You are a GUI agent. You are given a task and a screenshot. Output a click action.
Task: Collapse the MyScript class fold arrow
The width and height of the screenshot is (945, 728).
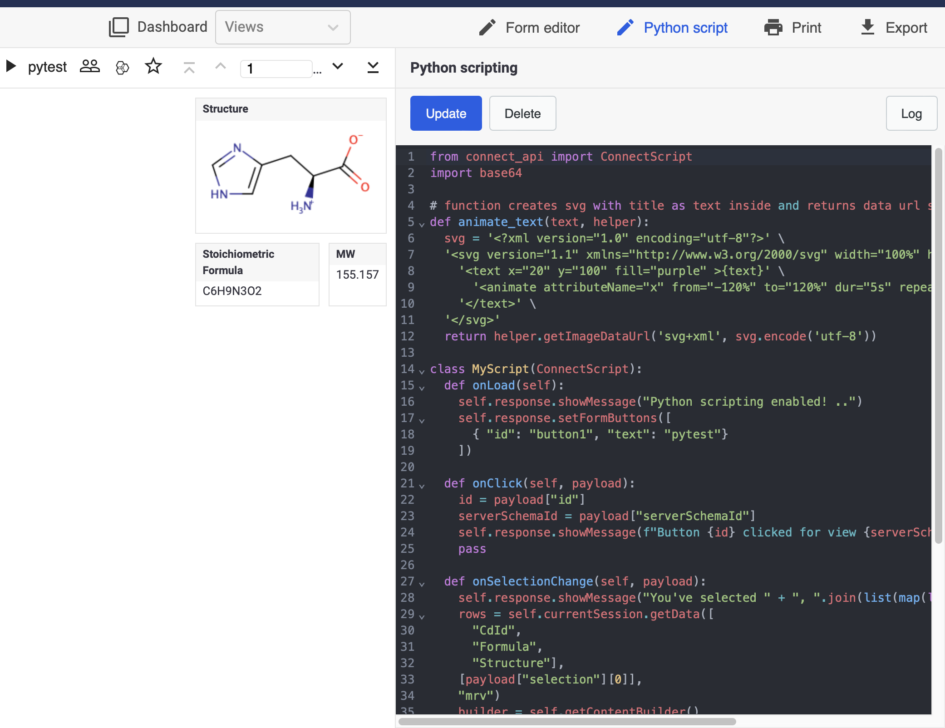422,371
